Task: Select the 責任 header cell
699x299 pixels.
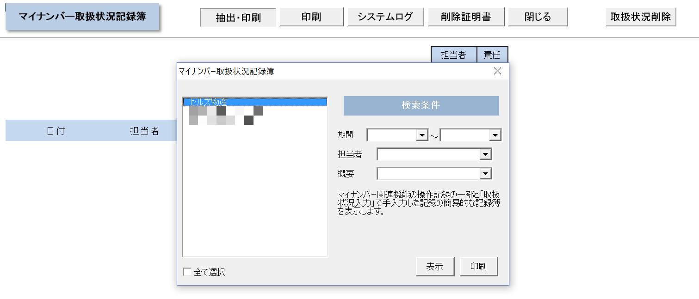Action: [x=492, y=55]
